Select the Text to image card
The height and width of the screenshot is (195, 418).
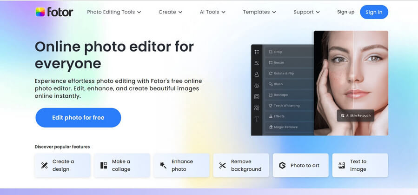pyautogui.click(x=360, y=165)
